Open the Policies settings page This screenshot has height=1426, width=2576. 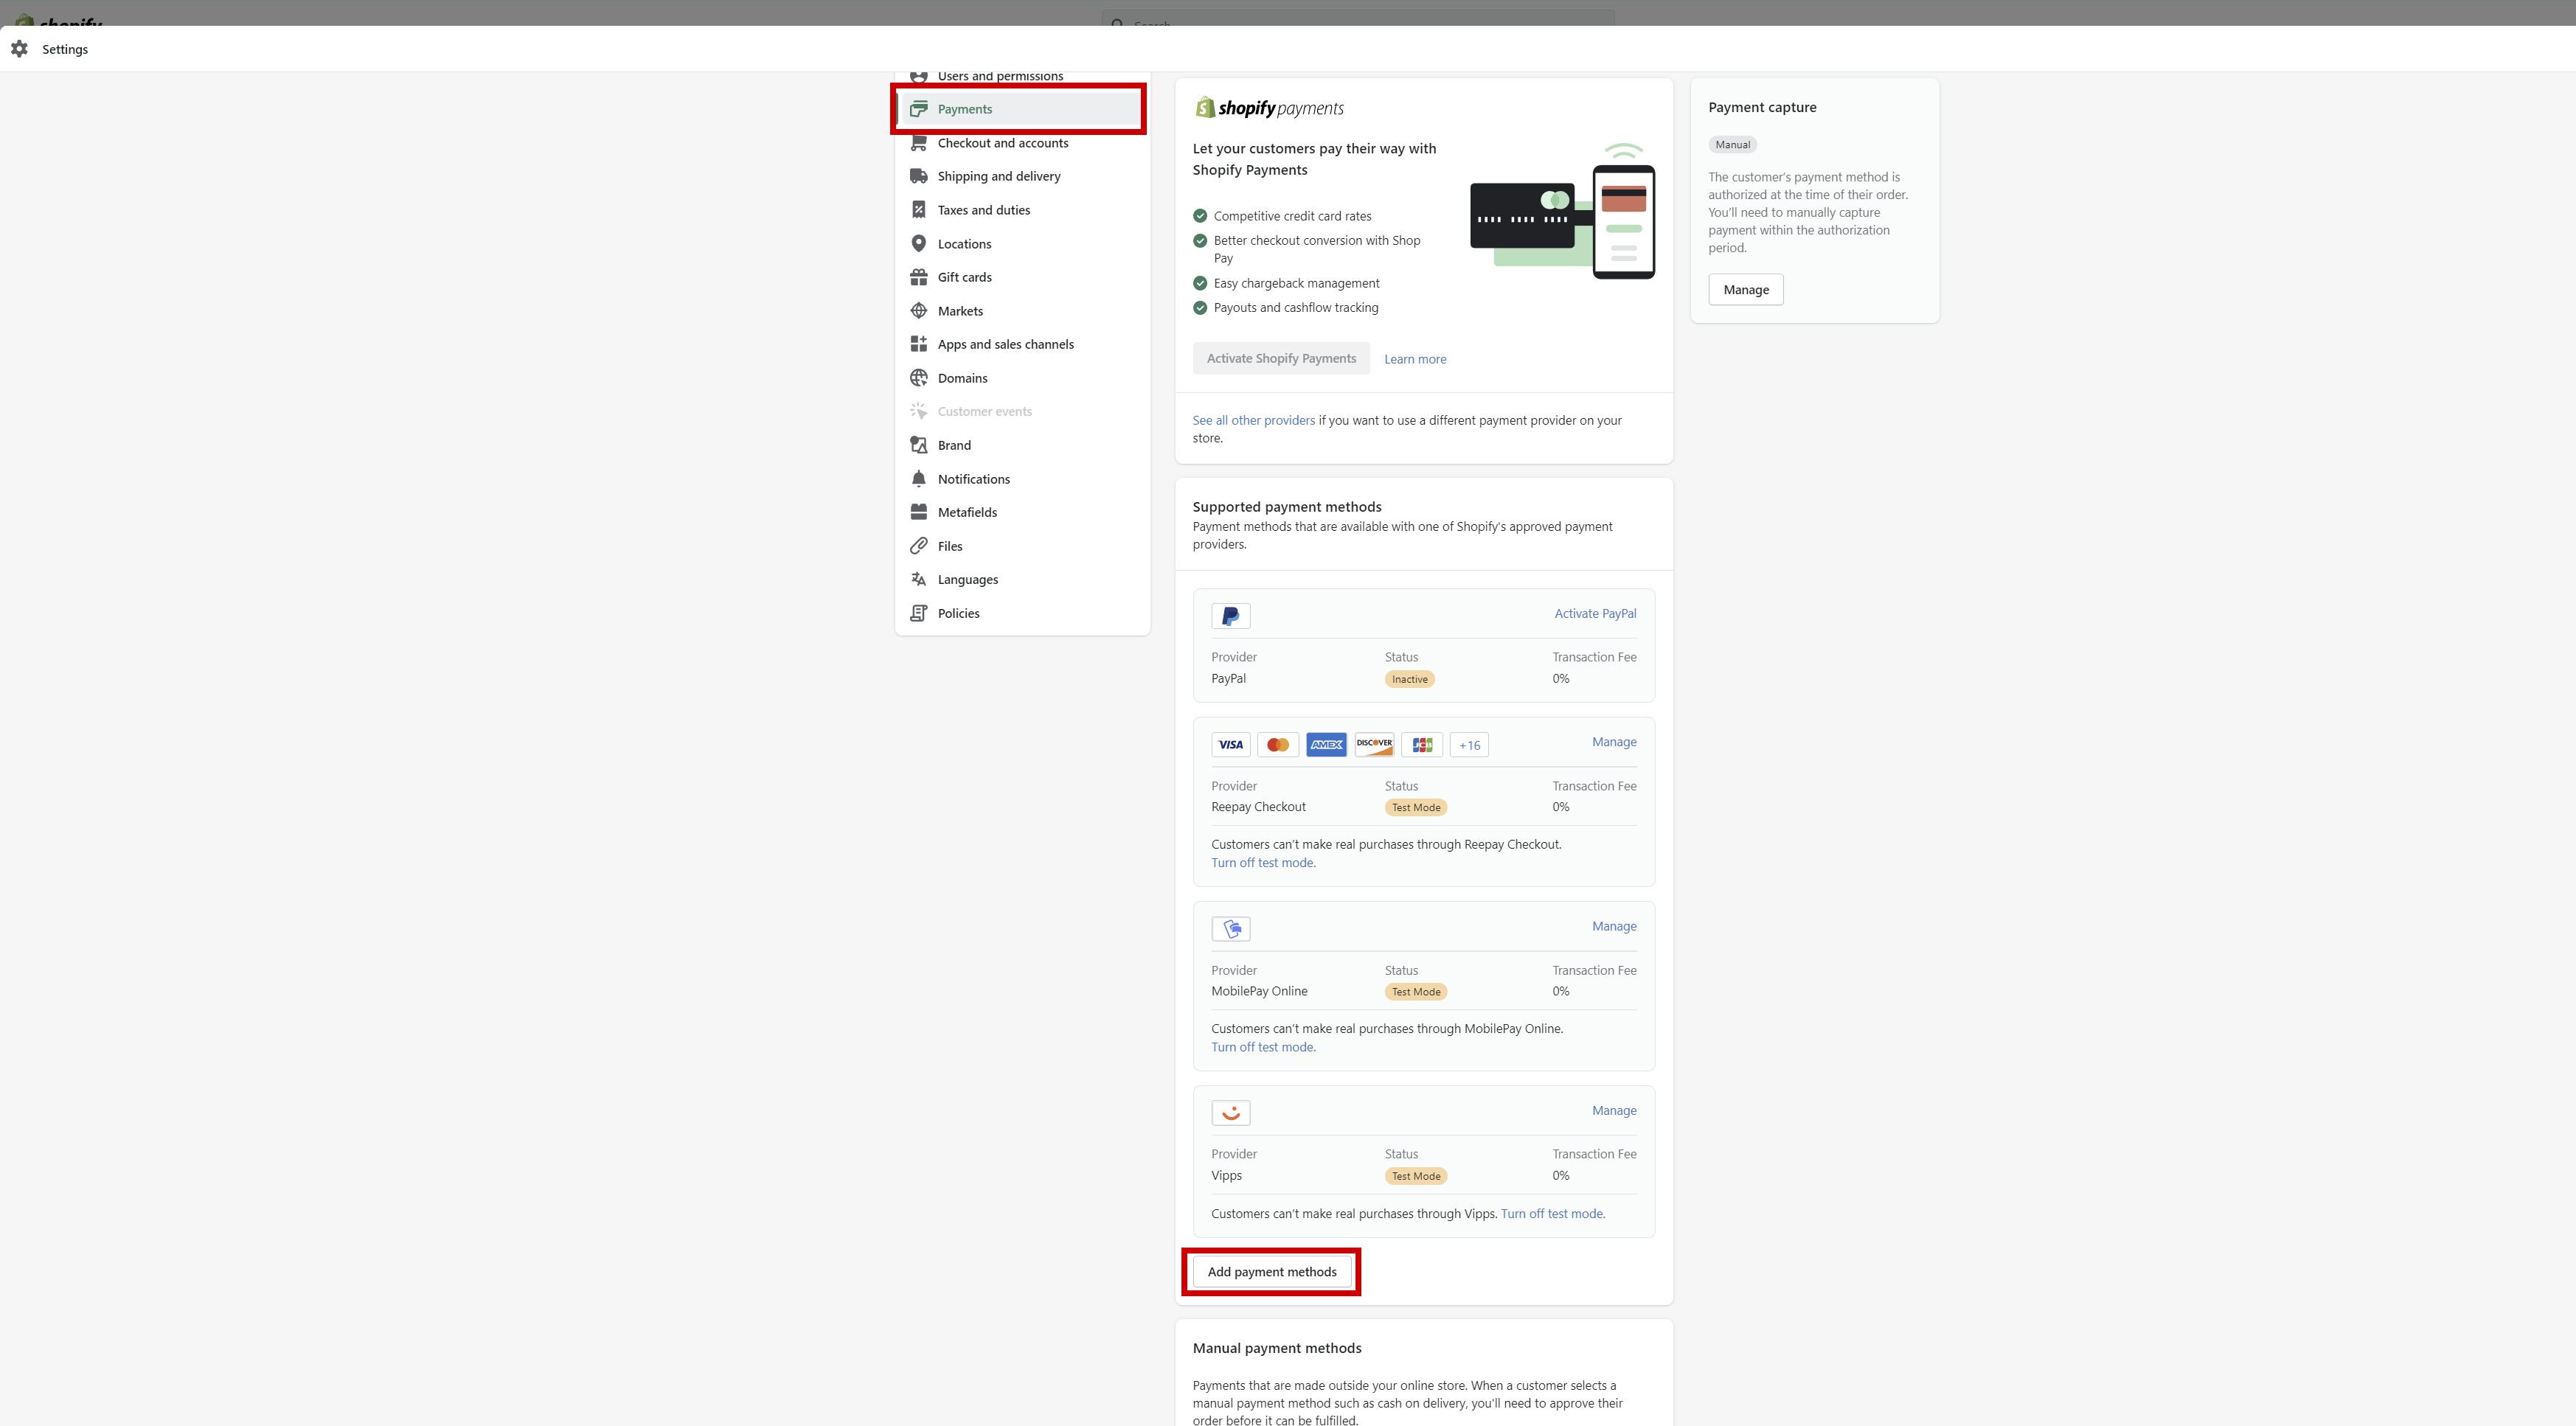click(1020, 613)
